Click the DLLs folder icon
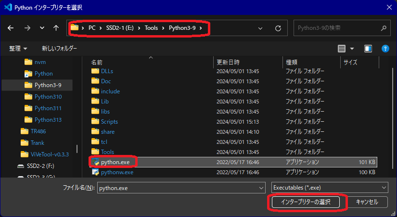 tap(95, 71)
